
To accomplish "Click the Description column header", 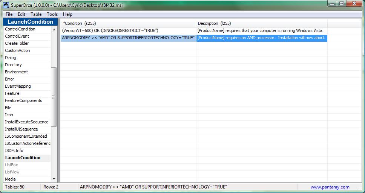I will (x=261, y=23).
